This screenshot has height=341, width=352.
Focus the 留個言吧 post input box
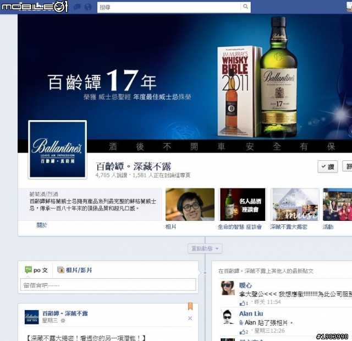point(108,285)
